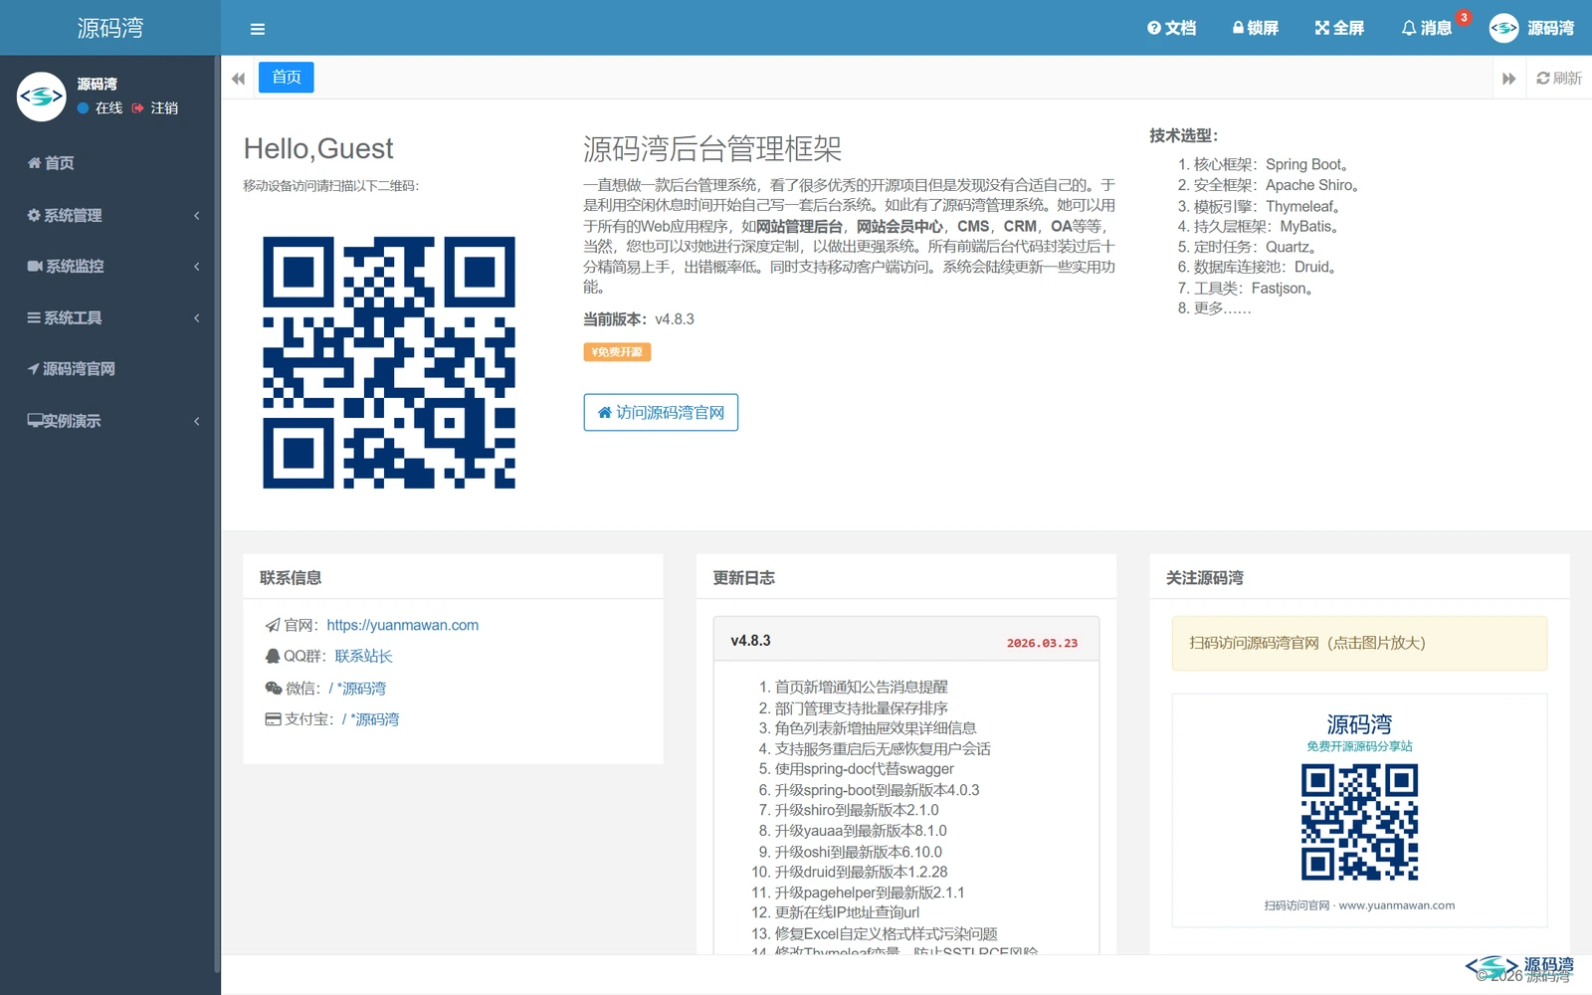1592x995 pixels.
Task: Click the red notification count badge
Action: click(1464, 17)
